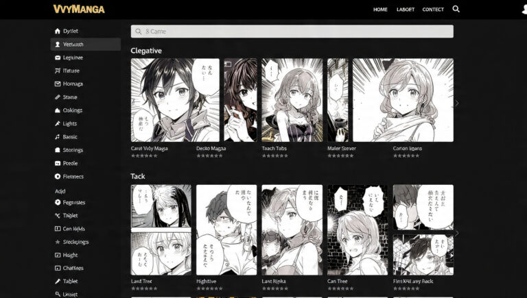527x298 pixels.
Task: Open the HOME menu item
Action: 380,10
